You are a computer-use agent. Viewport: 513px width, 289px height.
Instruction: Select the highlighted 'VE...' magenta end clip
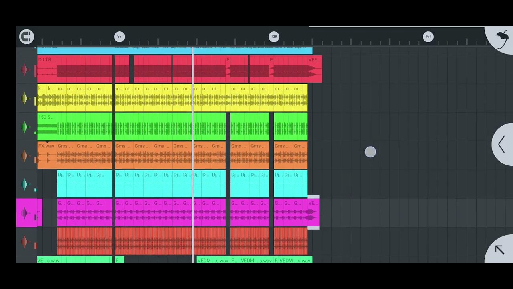(313, 213)
